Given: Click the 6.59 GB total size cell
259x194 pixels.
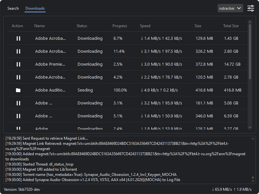Looking at the screenshot, I should [231, 116].
